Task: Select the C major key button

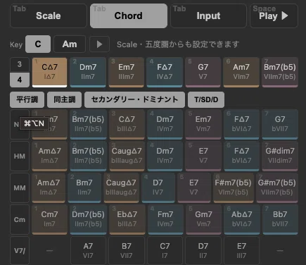Action: coord(38,44)
